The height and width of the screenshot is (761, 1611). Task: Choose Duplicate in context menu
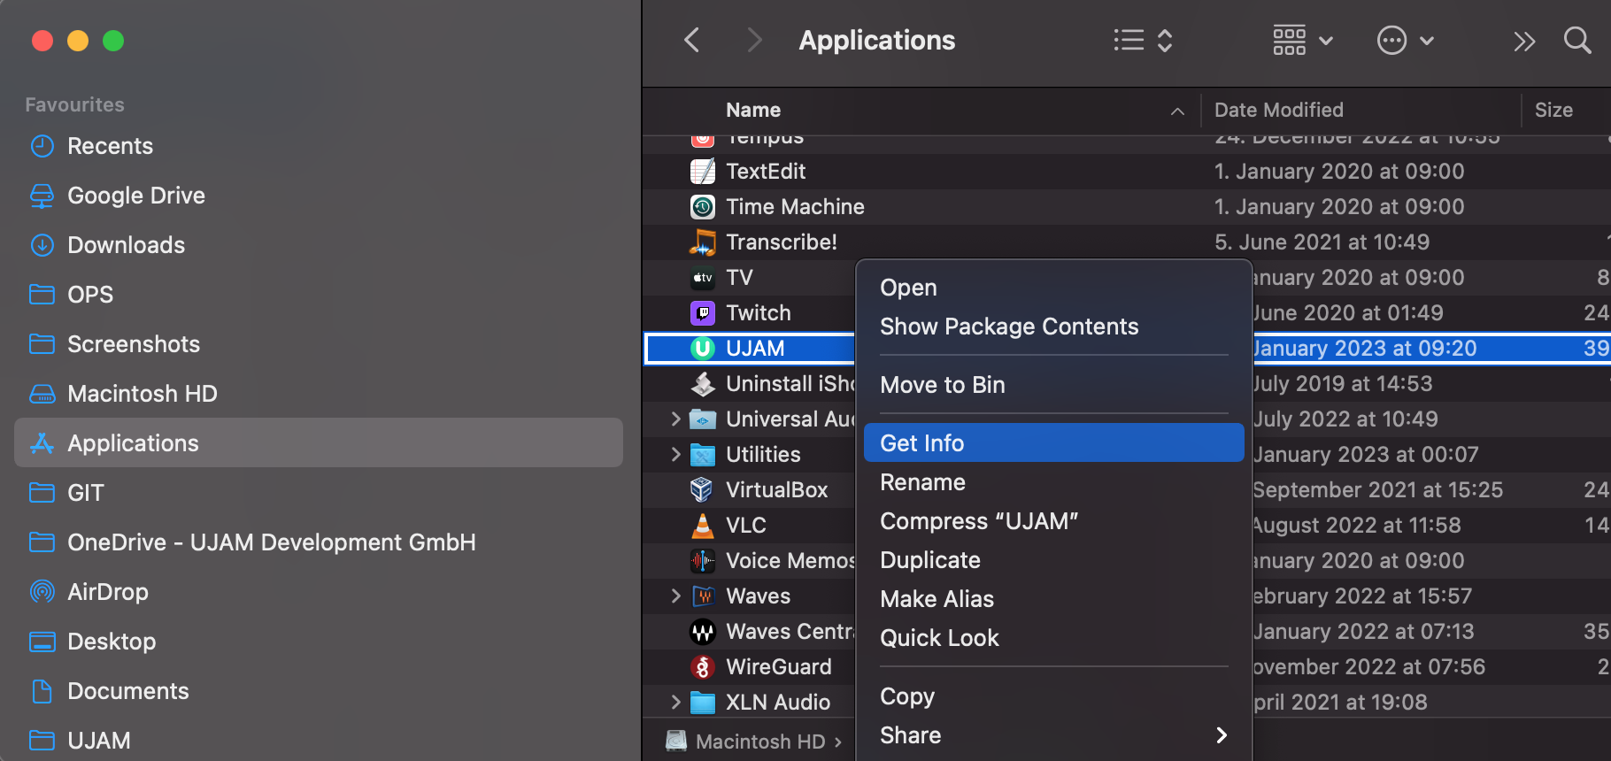(1053, 560)
